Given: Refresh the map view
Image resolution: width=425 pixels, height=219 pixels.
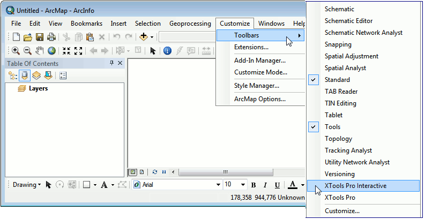Looking at the screenshot, I should [x=155, y=172].
